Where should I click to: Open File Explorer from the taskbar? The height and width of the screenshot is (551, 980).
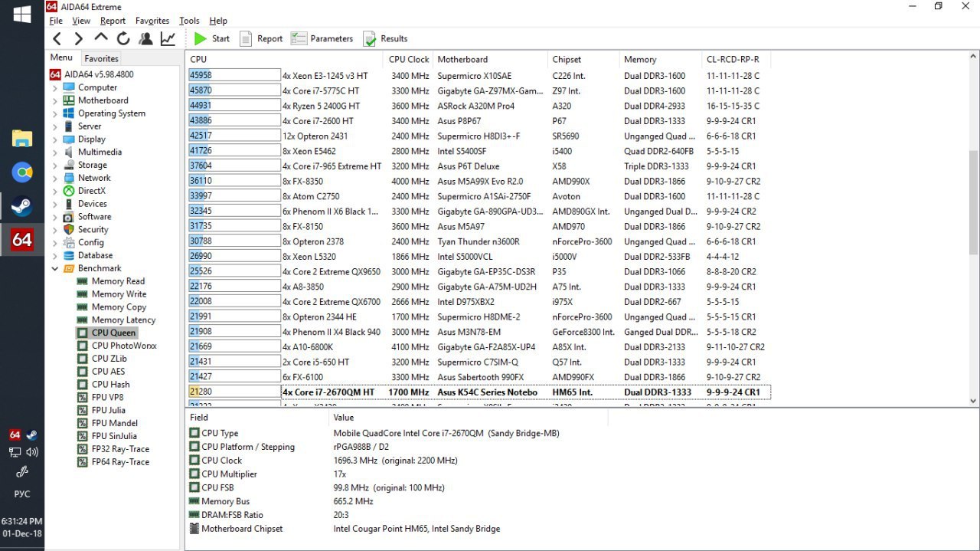(22, 139)
